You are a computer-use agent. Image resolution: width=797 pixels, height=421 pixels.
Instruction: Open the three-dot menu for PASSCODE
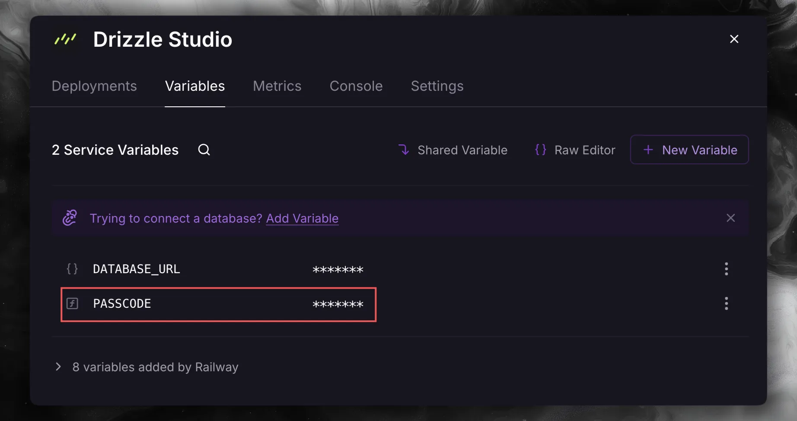[727, 303]
